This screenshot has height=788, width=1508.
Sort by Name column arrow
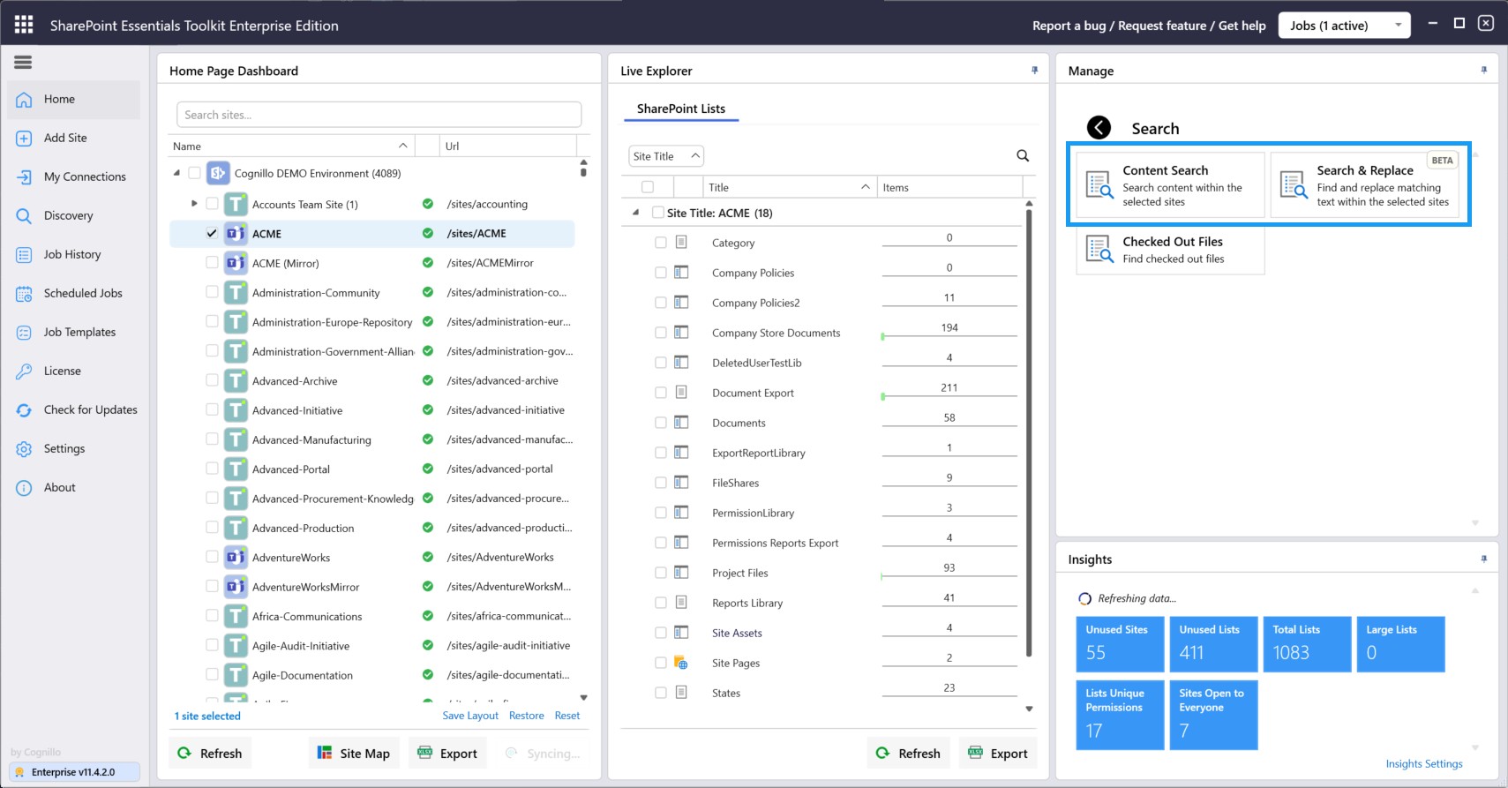coord(403,146)
